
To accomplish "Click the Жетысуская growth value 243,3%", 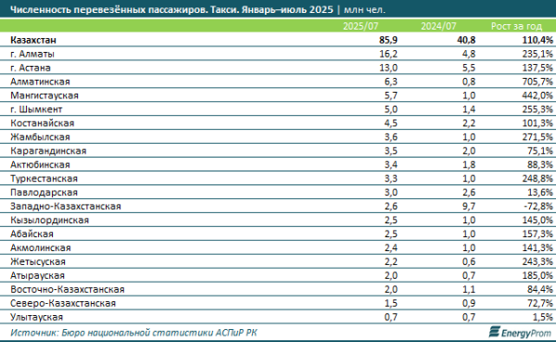I will coord(537,261).
